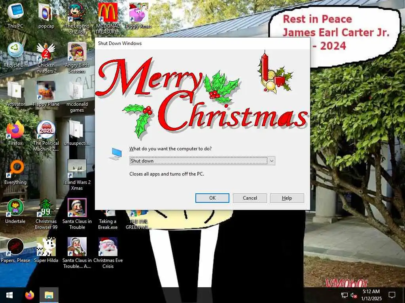Click the network status tray icon

[x=344, y=295]
